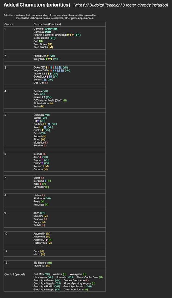Select the Groups column header
Image resolution: width=172 pixels, height=298 pixels.
9,24
